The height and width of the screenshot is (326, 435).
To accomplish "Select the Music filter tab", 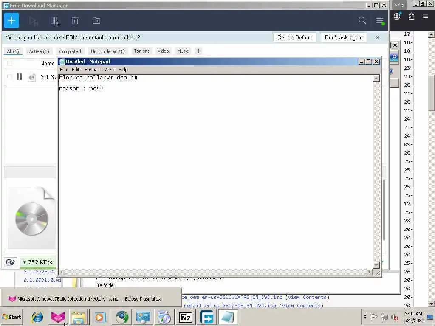I will click(x=183, y=51).
